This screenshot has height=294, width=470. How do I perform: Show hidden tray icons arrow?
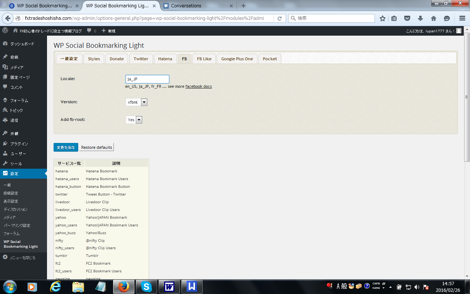coord(390,287)
